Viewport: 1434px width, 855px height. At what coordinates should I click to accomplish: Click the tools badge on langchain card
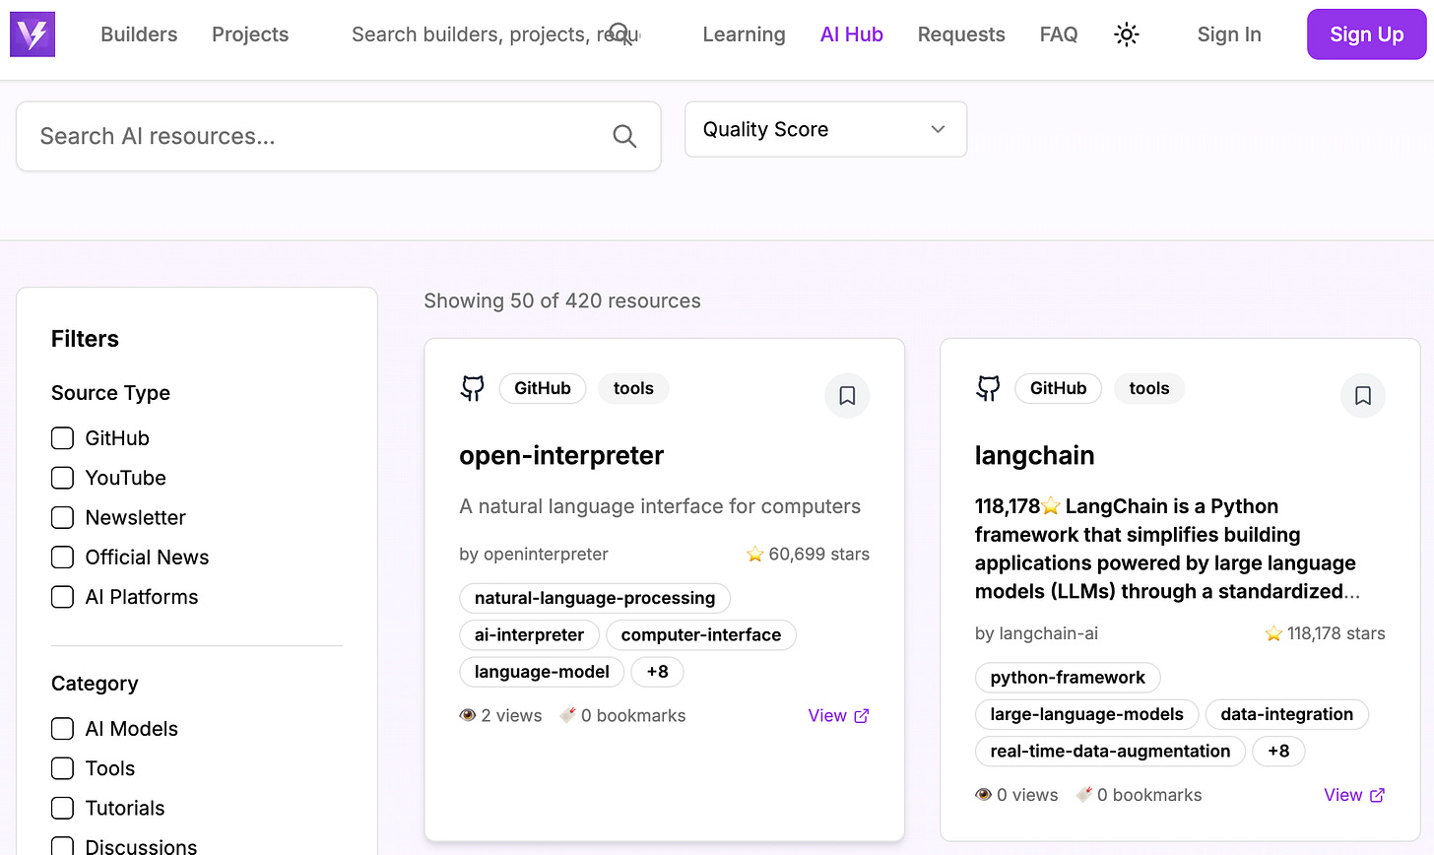[x=1149, y=388]
